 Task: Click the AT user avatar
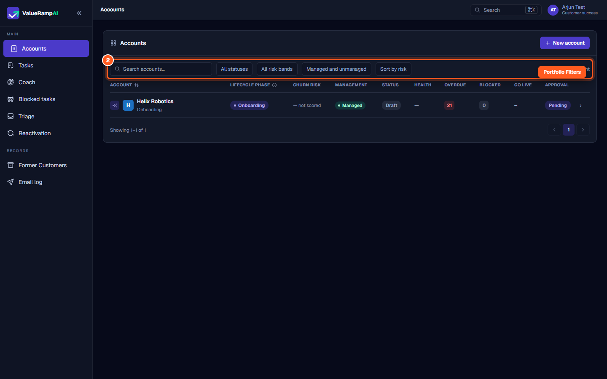point(553,10)
